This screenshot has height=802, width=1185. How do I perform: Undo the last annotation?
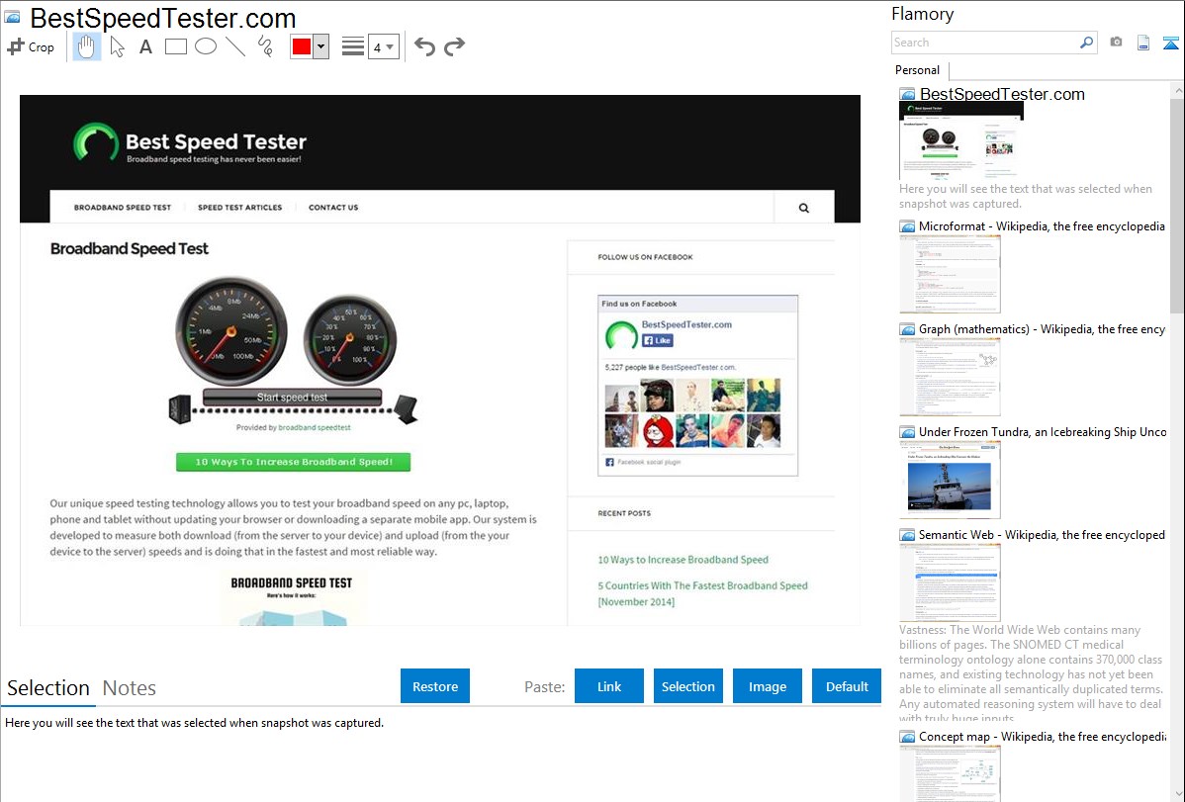click(424, 46)
